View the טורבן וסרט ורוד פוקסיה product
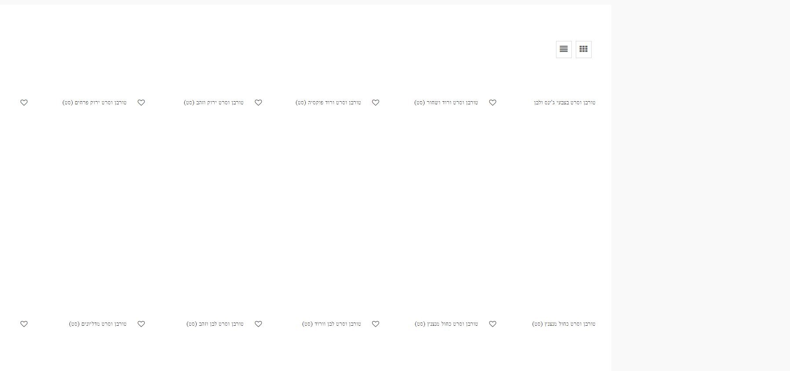This screenshot has height=371, width=790. point(328,103)
